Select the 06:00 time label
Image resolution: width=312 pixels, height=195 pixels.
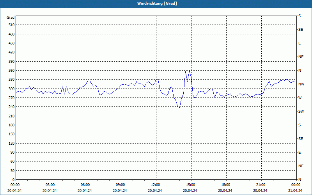tap(85, 185)
